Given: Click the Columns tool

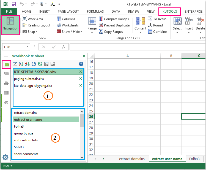Looking at the screenshot, I should coord(66,19).
